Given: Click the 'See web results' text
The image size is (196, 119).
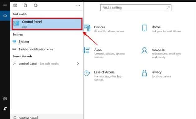Looking at the screenshot, I should [x=49, y=64].
